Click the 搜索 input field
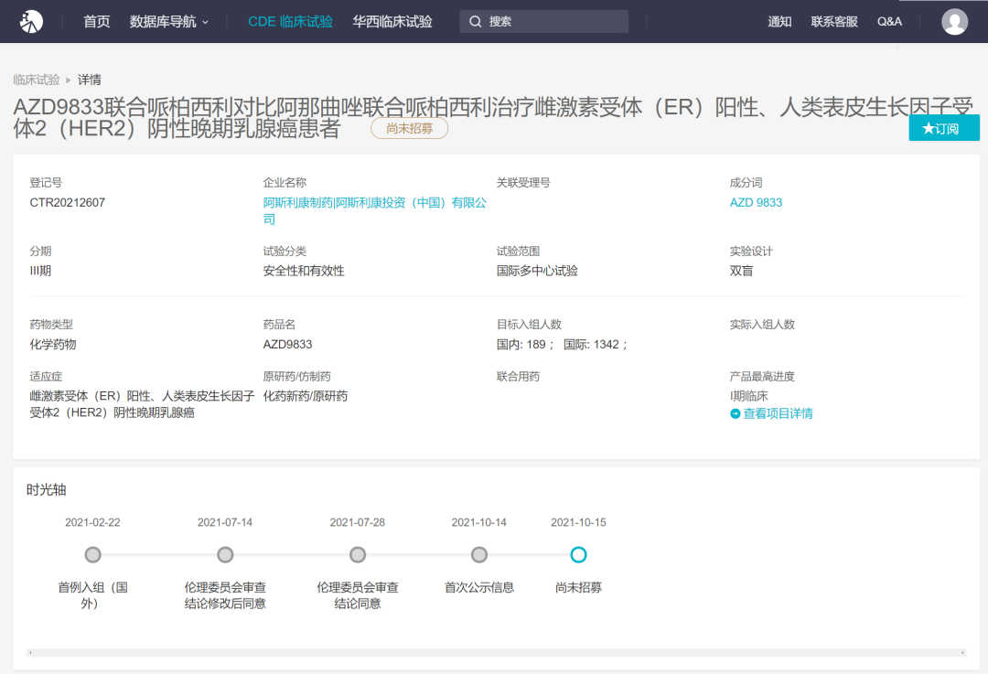This screenshot has height=674, width=988. (554, 22)
